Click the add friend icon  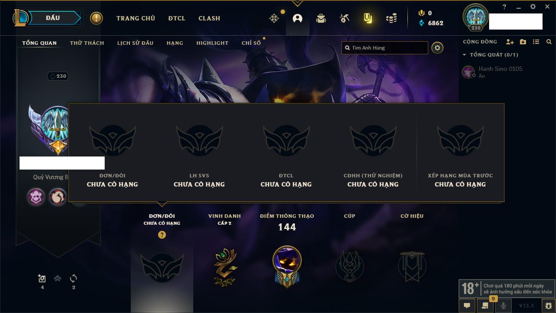click(x=510, y=42)
